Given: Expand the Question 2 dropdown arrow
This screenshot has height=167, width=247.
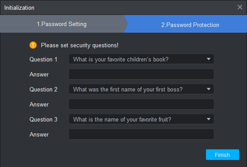Looking at the screenshot, I should 209,89.
